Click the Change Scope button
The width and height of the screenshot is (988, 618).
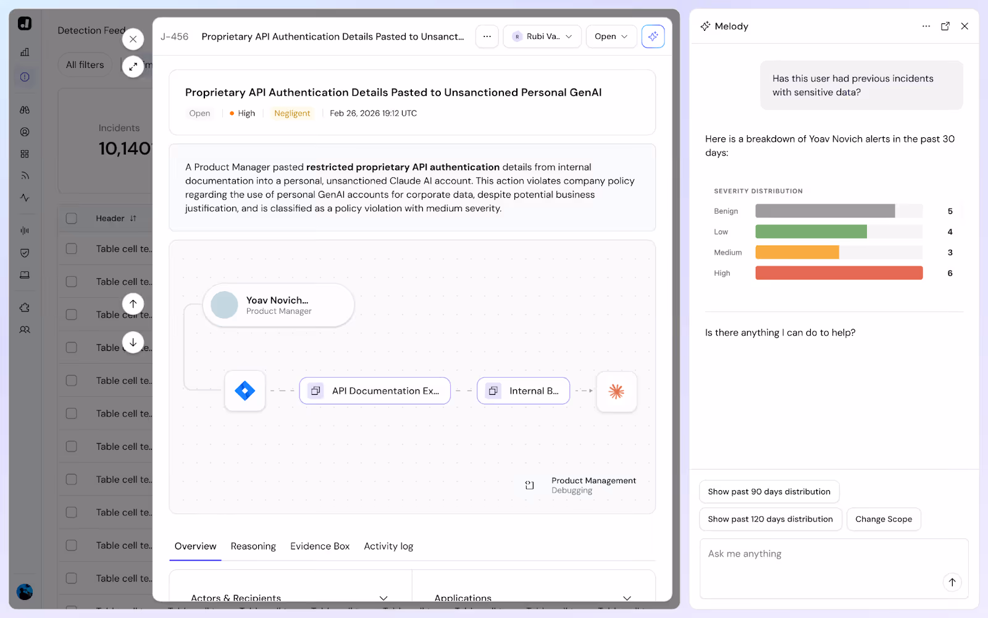(x=884, y=519)
